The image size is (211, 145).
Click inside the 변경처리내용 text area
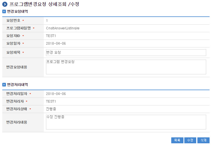click(126, 122)
